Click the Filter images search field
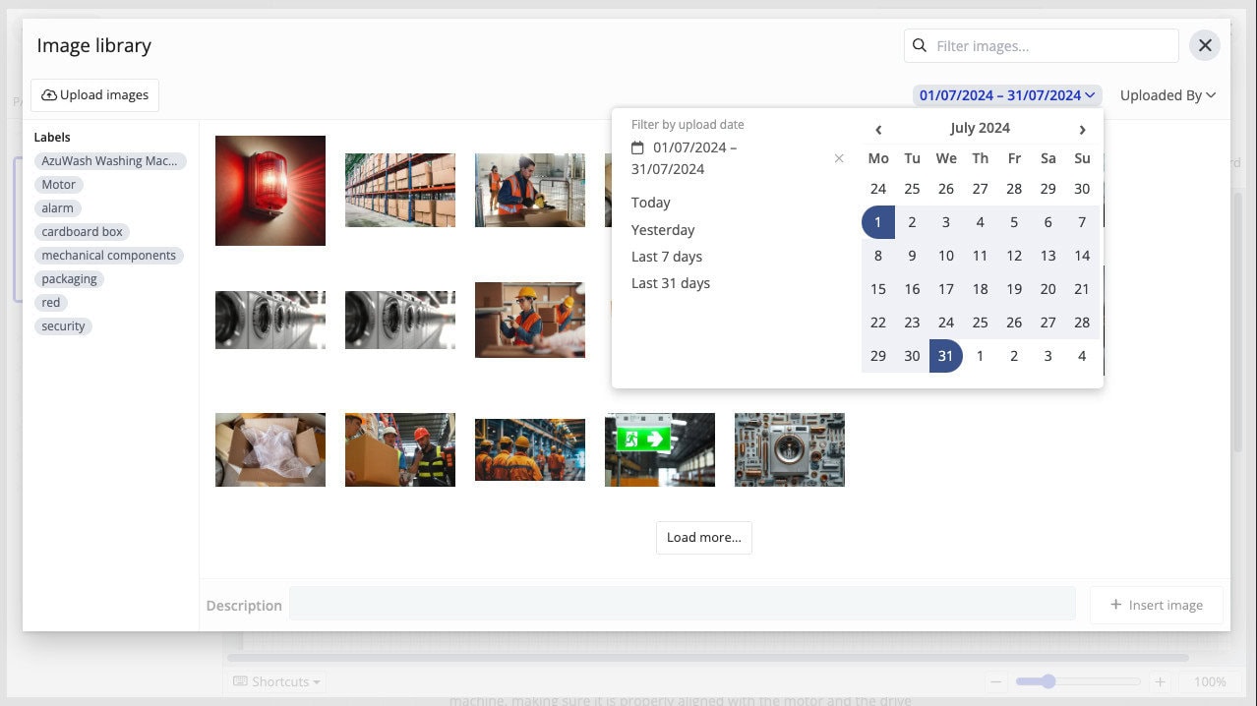Screen dimensions: 1257x706 pos(1052,45)
